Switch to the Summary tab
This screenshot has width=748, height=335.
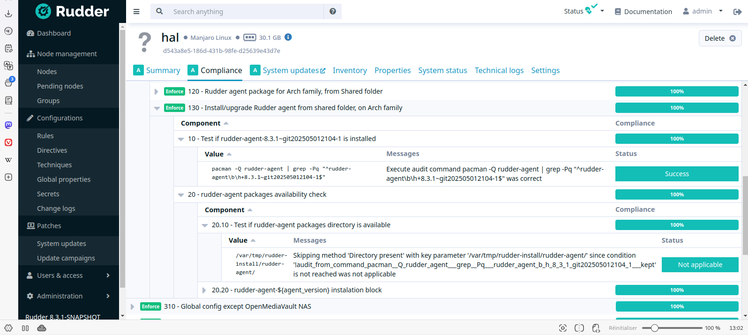pos(157,70)
